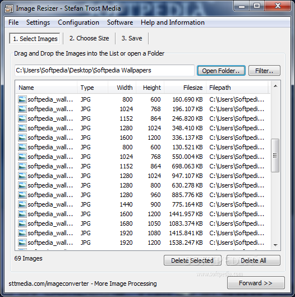Click the Forward >> button
Screen dimensions: 295x297
(256, 283)
